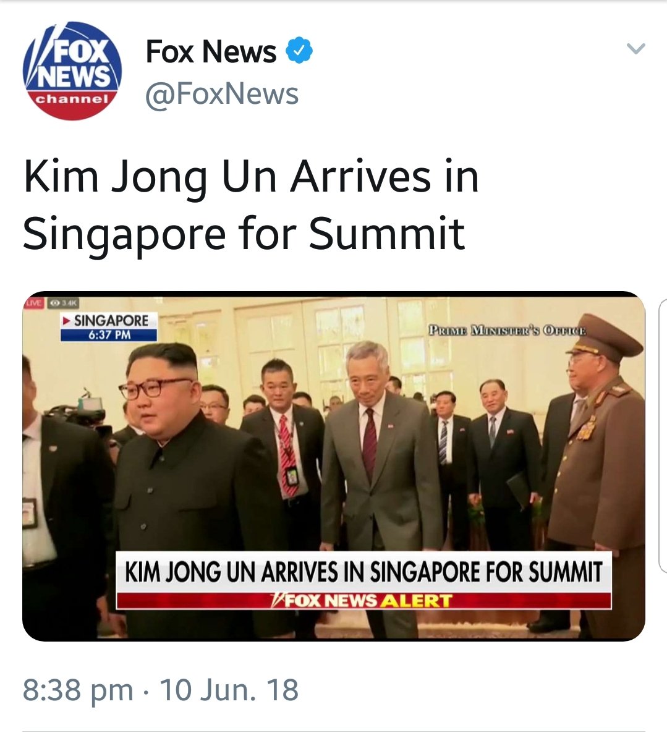Click the 6:37 PM time bar
667x738 pixels.
point(109,335)
